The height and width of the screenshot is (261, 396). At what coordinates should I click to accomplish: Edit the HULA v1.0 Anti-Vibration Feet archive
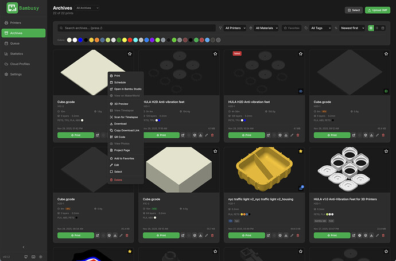click(377, 236)
